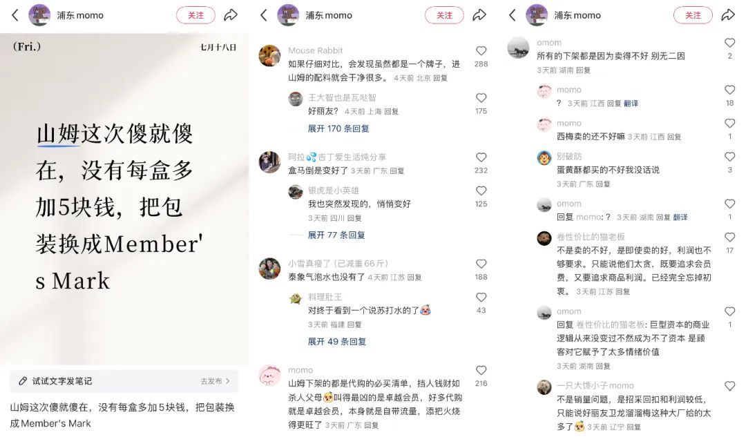Screen dimensions: 746x437
Task: Tap 去发布 in the note banner
Action: pyautogui.click(x=215, y=381)
